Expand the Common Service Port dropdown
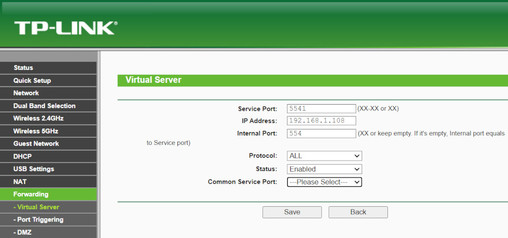This screenshot has width=508, height=238. coord(324,182)
